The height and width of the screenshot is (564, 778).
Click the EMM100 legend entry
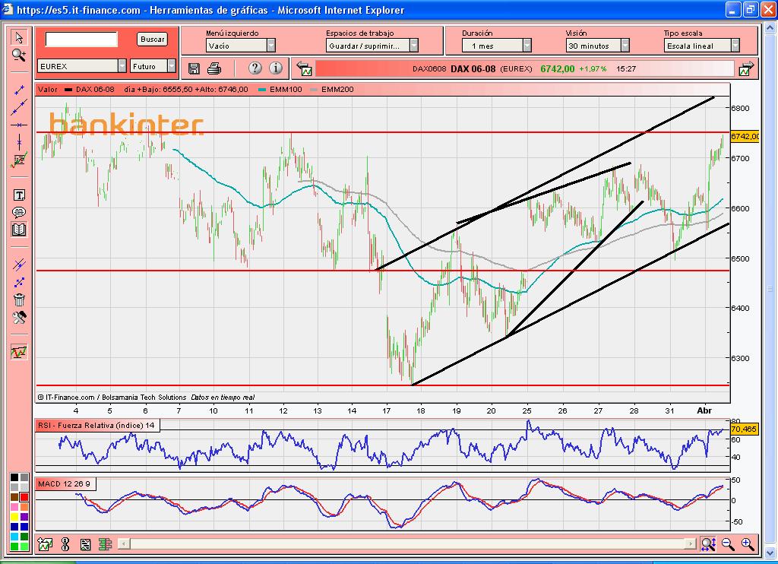click(280, 90)
